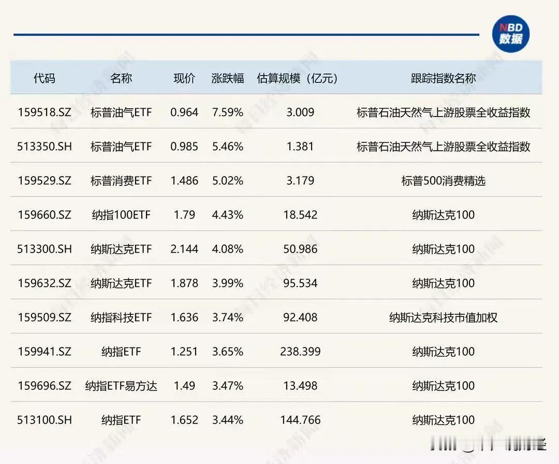Click the change value 3.74%
Viewport: 559px width, 464px height.
click(x=227, y=317)
